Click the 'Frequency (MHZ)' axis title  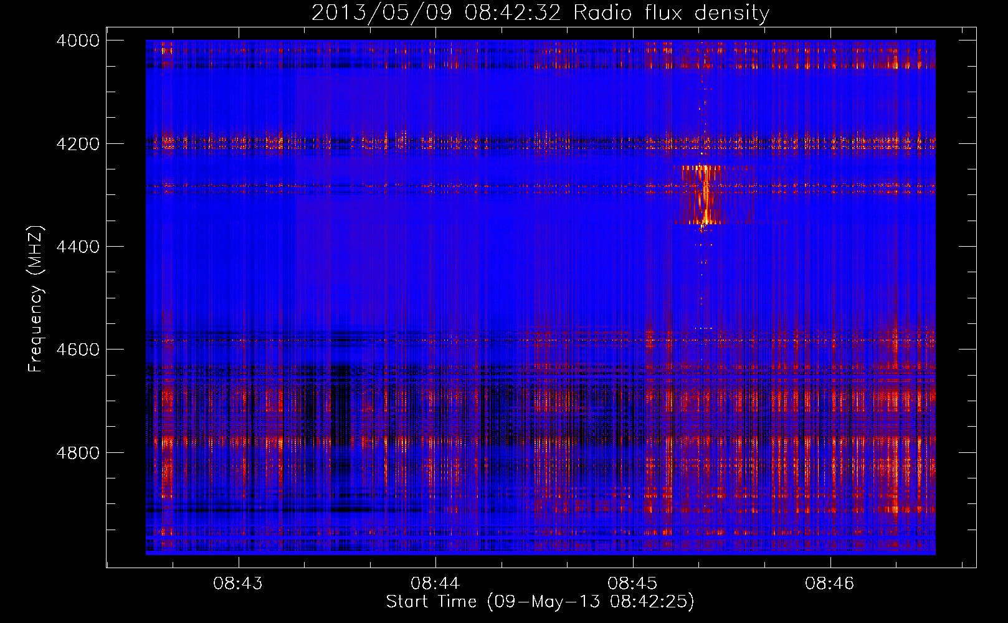point(36,299)
